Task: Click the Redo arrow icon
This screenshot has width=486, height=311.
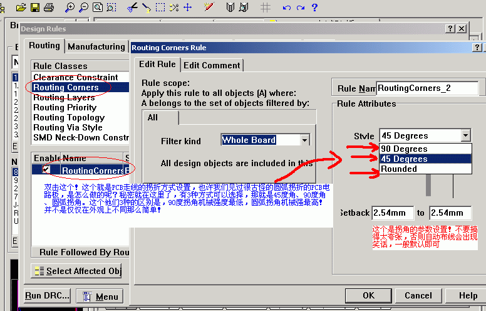Action: point(301,8)
